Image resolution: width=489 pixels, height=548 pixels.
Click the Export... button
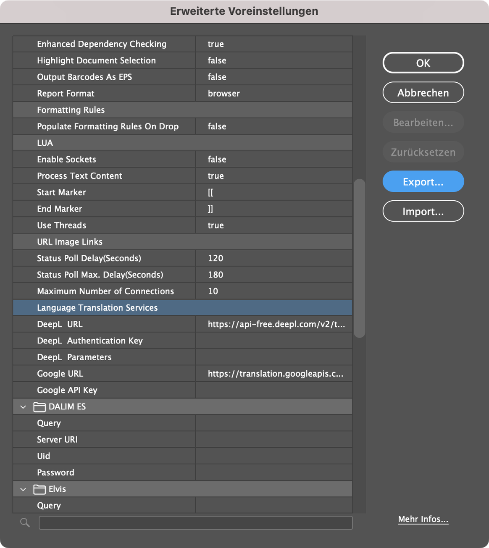click(423, 181)
